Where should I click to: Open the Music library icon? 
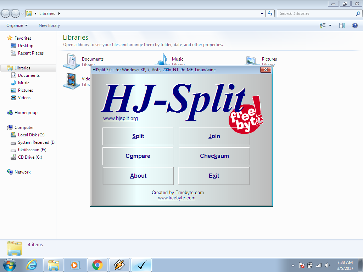(163, 61)
